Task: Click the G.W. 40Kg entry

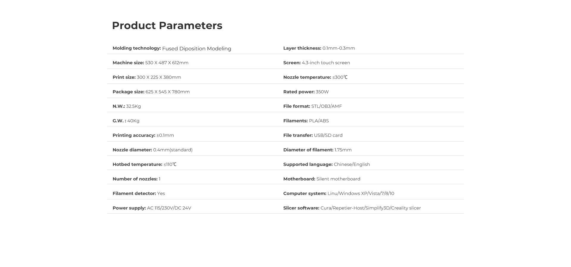Action: tap(126, 121)
